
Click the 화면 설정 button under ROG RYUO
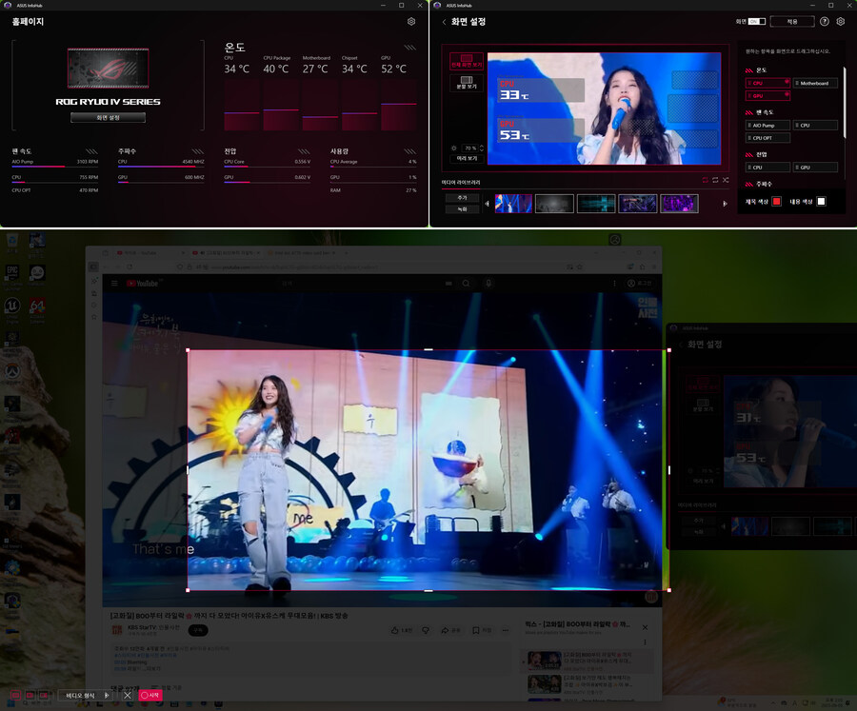click(108, 118)
